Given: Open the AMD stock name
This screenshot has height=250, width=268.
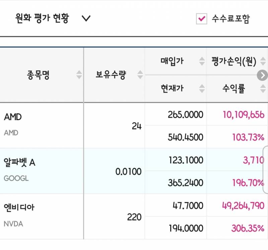Looking at the screenshot, I should click(13, 117).
